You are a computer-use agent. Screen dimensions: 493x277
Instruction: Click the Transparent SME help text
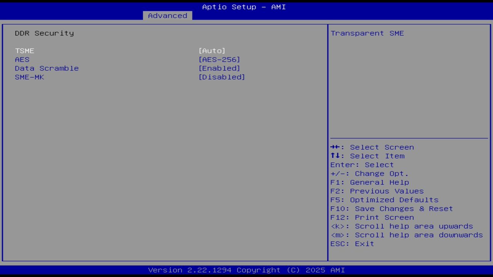[x=367, y=33]
